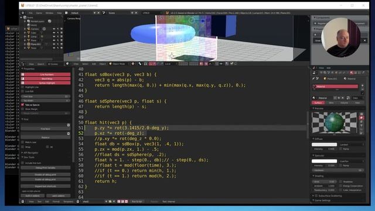Adjust the specular Hardness slider
This screenshot has height=211, width=375.
338,171
